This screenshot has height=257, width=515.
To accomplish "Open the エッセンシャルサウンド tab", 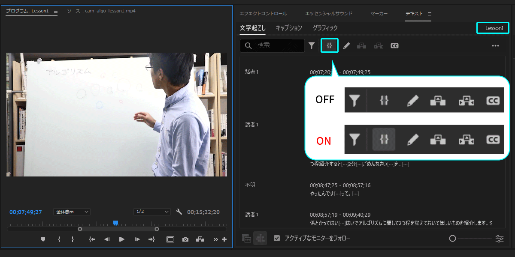I will (329, 14).
